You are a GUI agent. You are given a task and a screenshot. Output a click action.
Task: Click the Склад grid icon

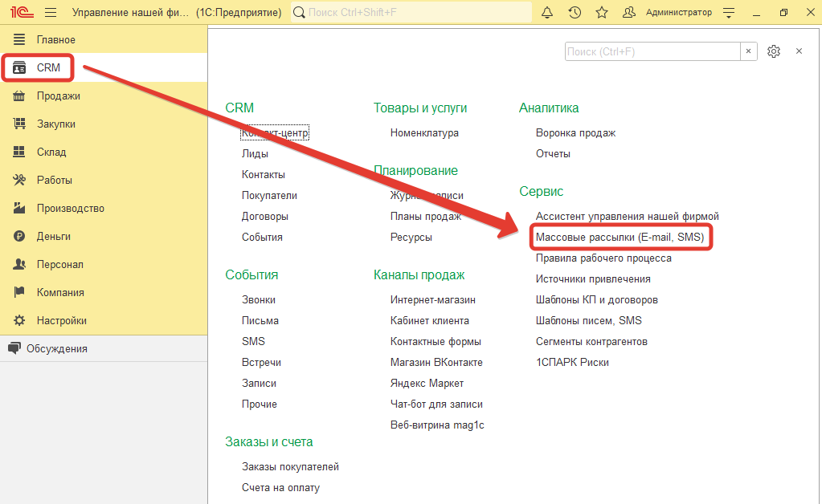tap(18, 152)
